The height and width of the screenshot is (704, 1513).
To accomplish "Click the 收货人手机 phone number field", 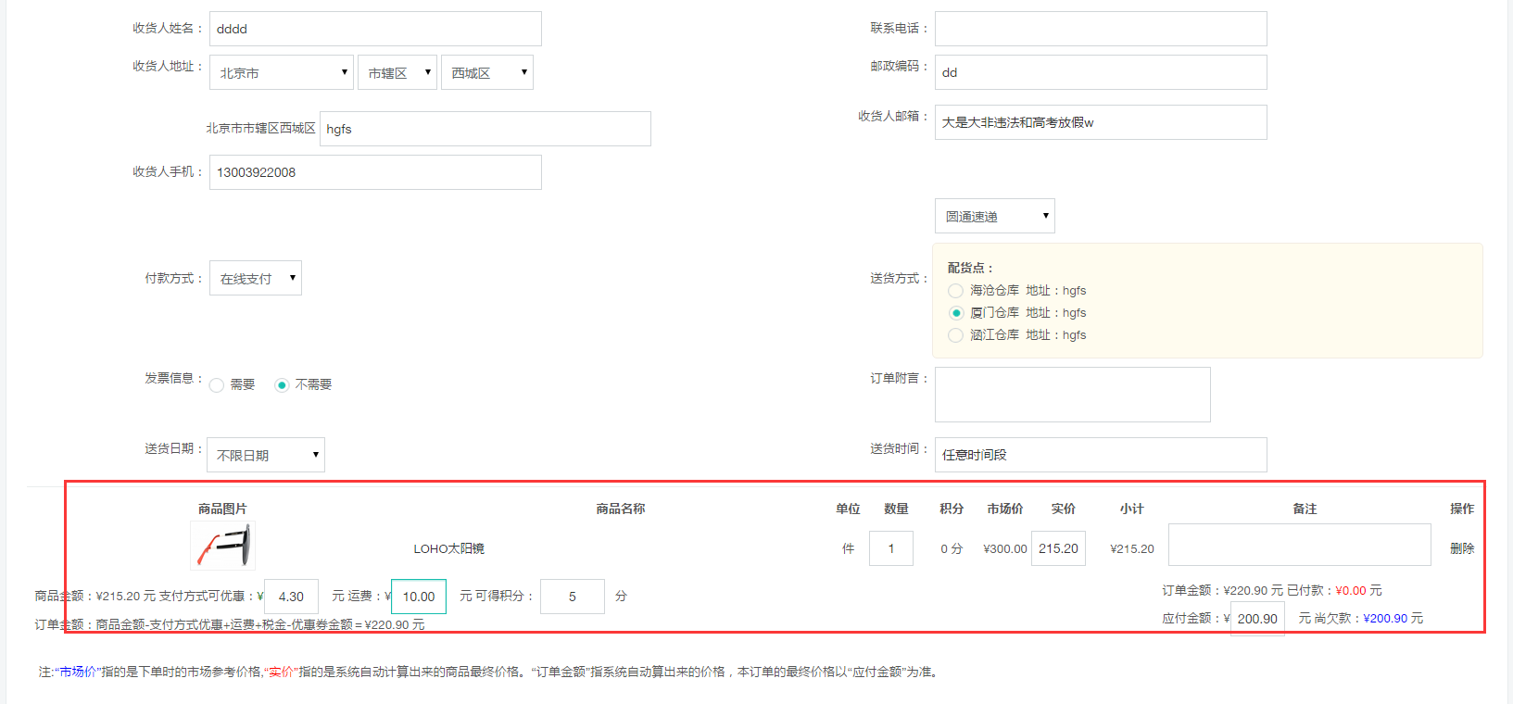I will point(375,172).
